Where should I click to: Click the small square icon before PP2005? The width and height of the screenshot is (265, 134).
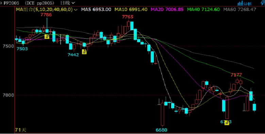pyautogui.click(x=1, y=3)
